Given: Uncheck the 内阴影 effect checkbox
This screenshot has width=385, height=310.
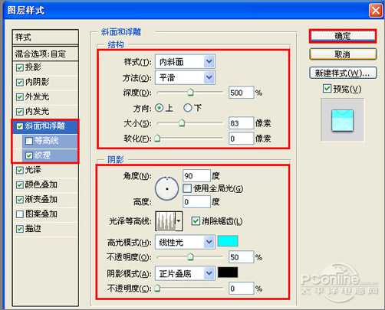Looking at the screenshot, I should coord(20,82).
